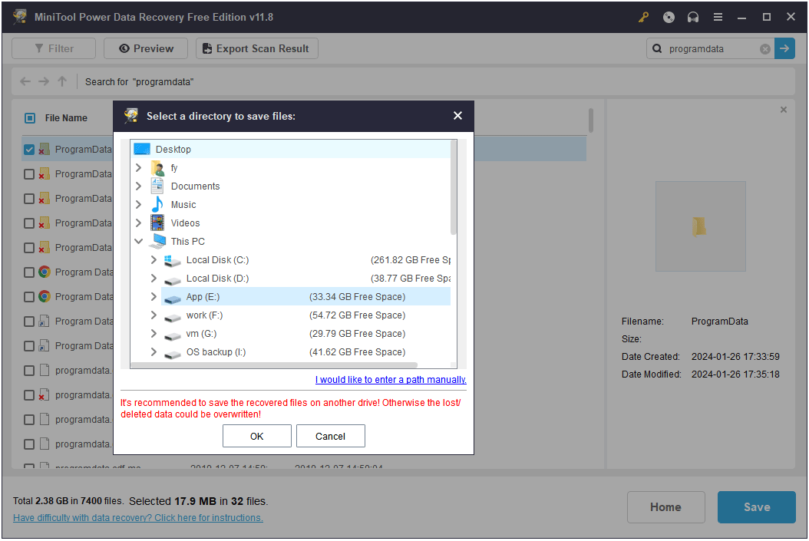Click the folder preview thumbnail

[x=700, y=226]
